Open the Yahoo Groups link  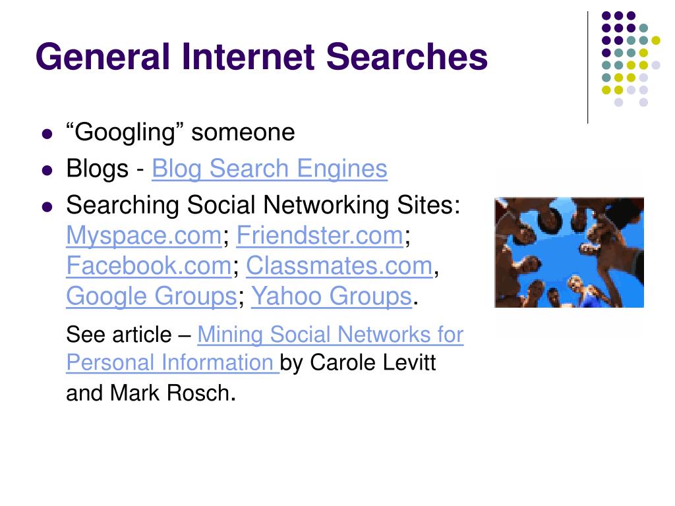332,296
